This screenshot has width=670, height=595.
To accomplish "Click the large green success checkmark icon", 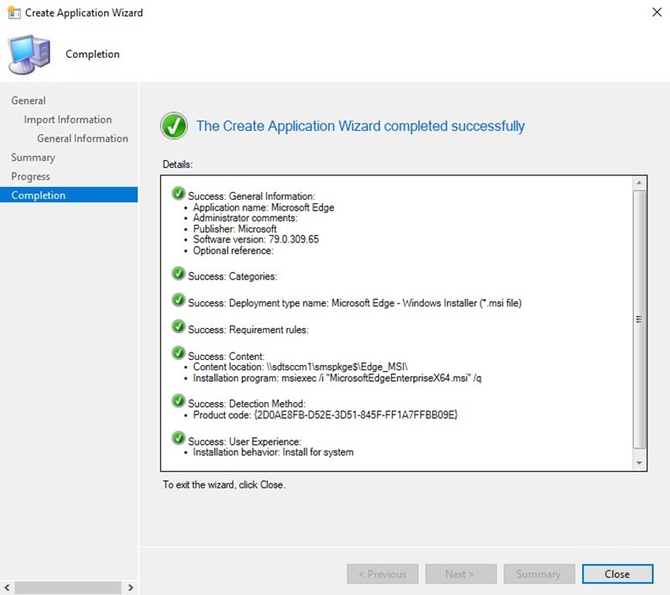I will pyautogui.click(x=174, y=126).
